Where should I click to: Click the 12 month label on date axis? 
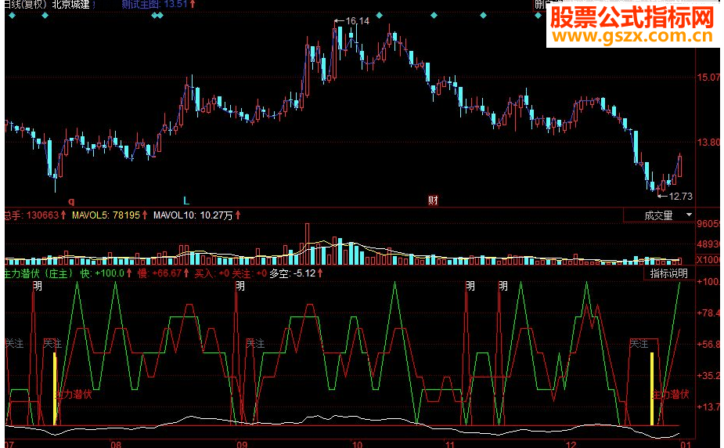pyautogui.click(x=571, y=444)
